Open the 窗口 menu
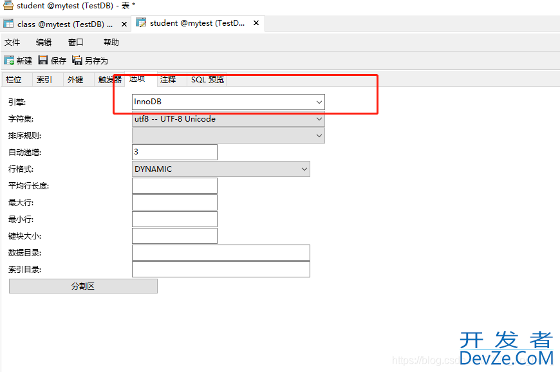This screenshot has height=372, width=560. [x=76, y=42]
